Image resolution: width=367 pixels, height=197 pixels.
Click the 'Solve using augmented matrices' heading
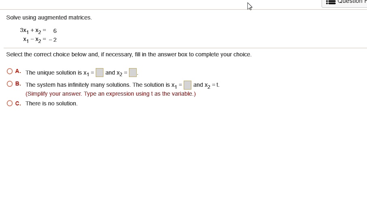(x=49, y=18)
